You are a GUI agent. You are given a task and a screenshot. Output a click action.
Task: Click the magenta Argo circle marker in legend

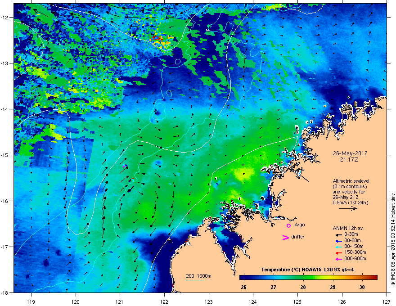click(288, 225)
